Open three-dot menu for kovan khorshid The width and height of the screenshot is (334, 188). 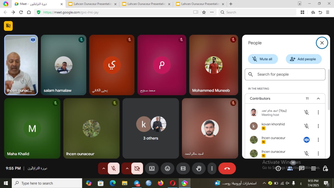coord(318,126)
